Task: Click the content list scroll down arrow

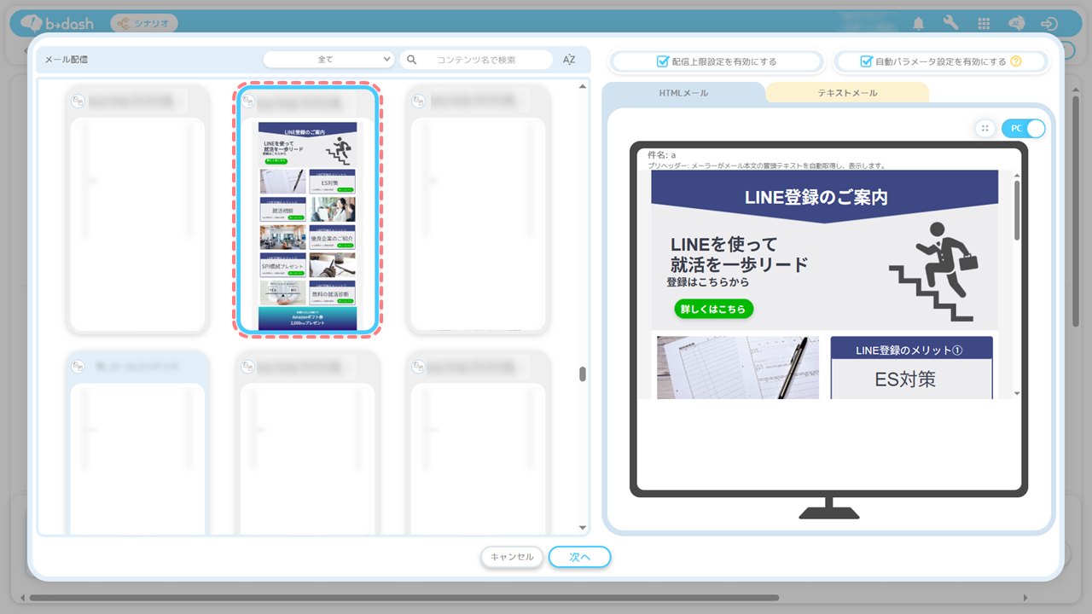Action: coord(584,528)
